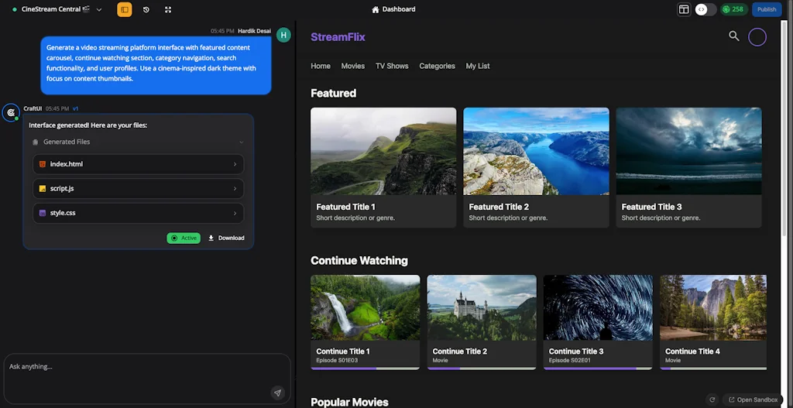
Task: Collapse the Generated Files section
Action: click(241, 142)
